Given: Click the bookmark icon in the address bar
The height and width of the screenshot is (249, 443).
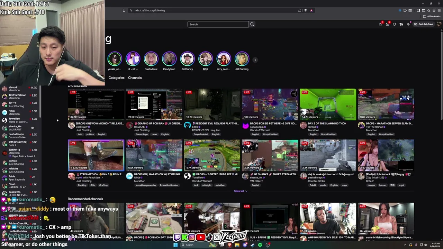Looking at the screenshot, I should tap(124, 10).
